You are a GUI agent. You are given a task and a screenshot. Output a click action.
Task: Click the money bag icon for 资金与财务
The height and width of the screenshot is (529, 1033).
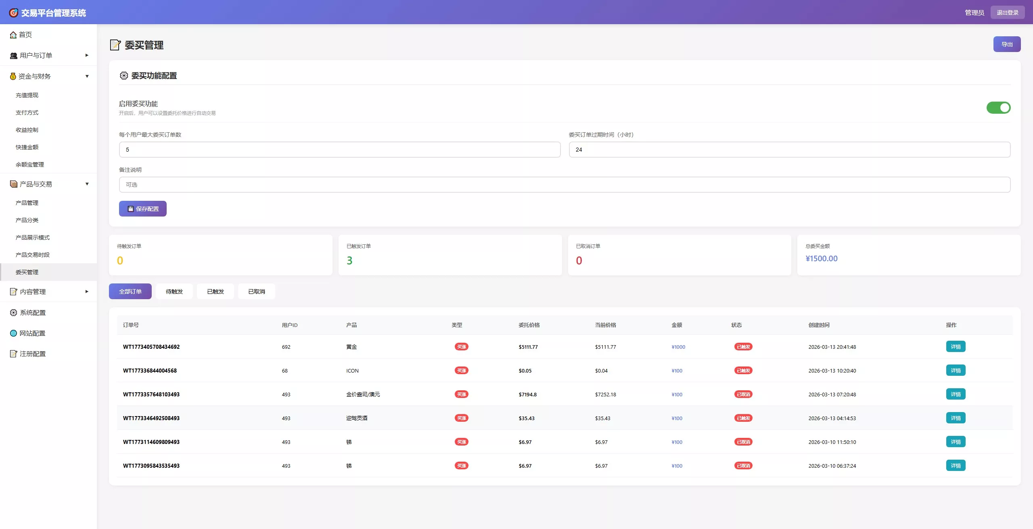point(13,76)
